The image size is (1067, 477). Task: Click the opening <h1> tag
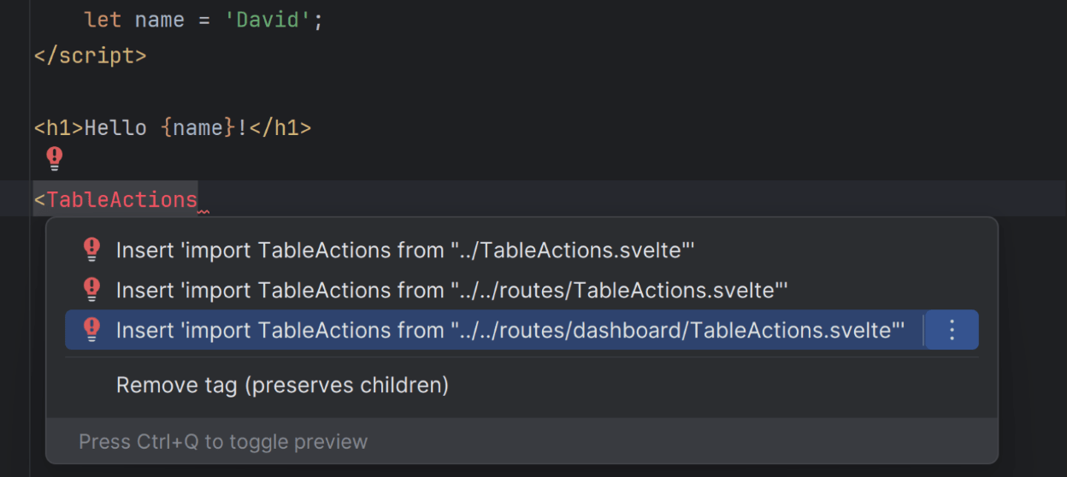58,128
